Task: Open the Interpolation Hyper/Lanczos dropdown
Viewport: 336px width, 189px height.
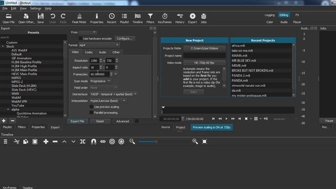Action: click(108, 101)
